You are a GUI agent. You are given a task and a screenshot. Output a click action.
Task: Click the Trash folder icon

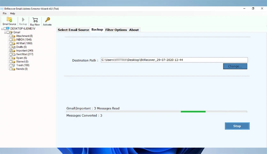coord(14,65)
